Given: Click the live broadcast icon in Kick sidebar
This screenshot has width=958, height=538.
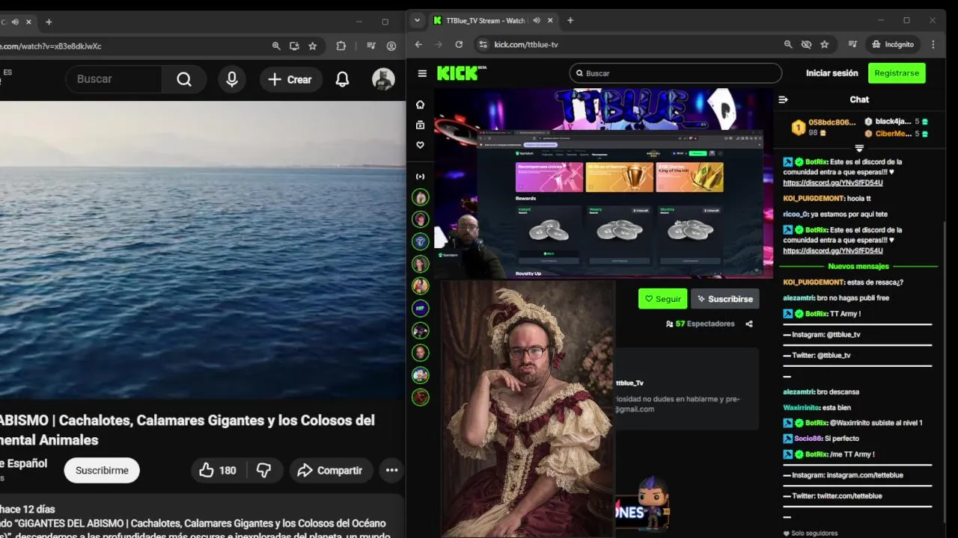Looking at the screenshot, I should [420, 176].
